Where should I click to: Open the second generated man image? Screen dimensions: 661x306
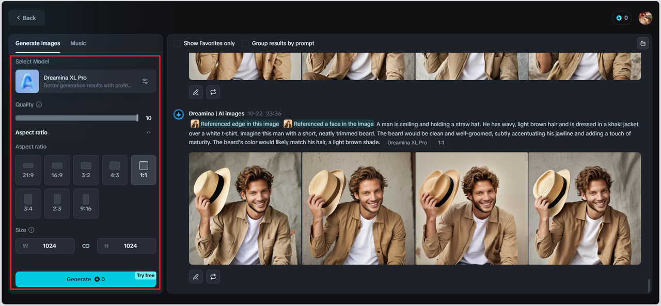coord(358,208)
